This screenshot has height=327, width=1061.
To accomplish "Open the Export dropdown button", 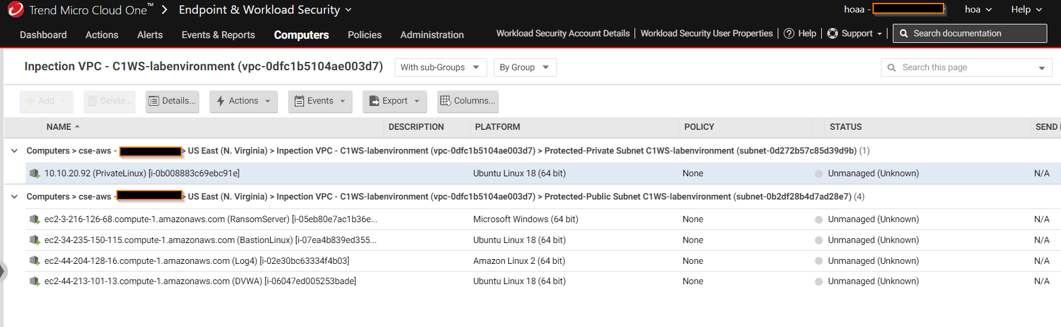I will pos(394,101).
